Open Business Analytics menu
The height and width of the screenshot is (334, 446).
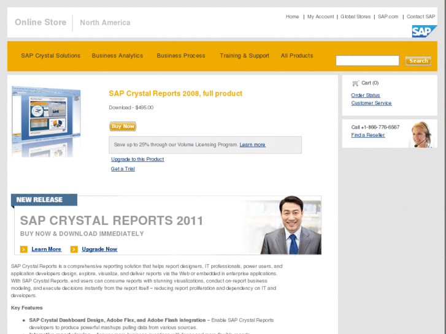point(117,56)
